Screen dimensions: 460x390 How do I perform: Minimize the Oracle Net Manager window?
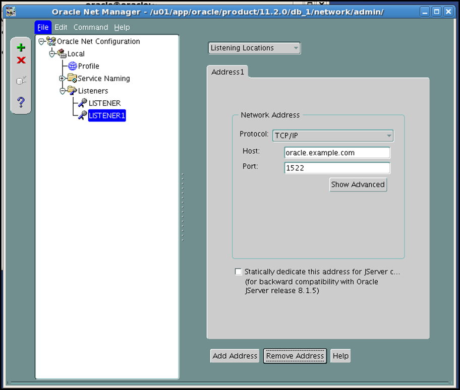coord(425,12)
